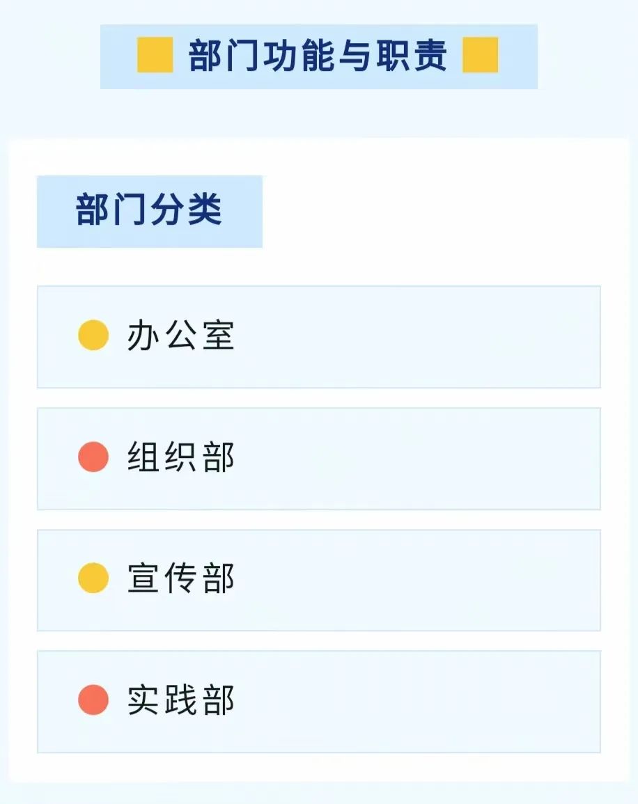Click the red dot beside 组织部
Image resolution: width=638 pixels, height=804 pixels.
pos(93,457)
